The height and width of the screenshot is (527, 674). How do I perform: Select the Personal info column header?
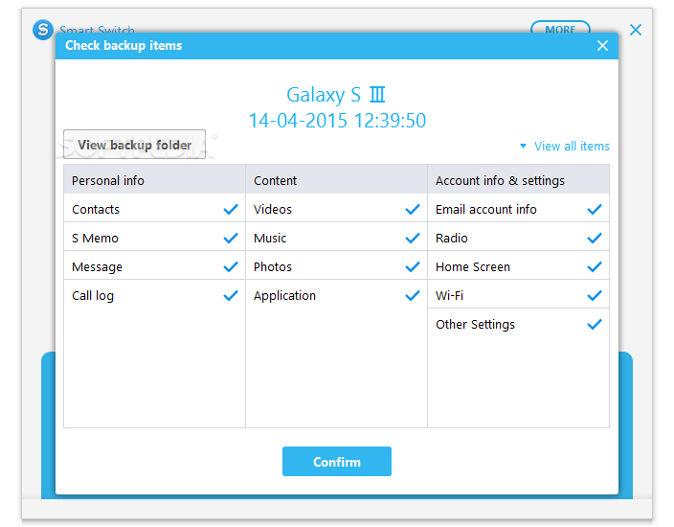(x=154, y=179)
